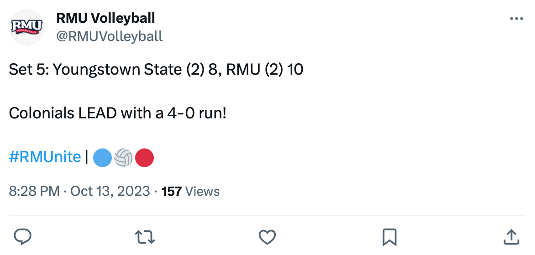Open the 8:28 PM timestamp link
Viewport: 535px width, 255px height.
coord(34,191)
